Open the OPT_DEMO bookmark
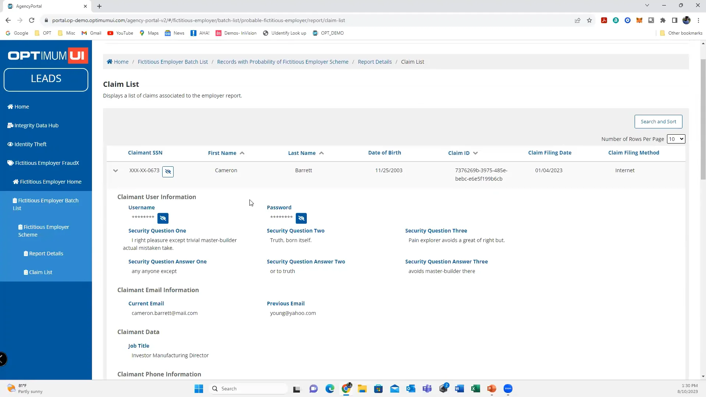Image resolution: width=706 pixels, height=397 pixels. point(328,33)
